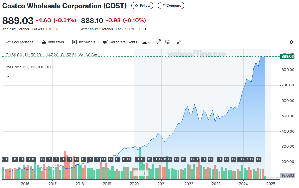Zoom out using the minus button

(x=137, y=173)
